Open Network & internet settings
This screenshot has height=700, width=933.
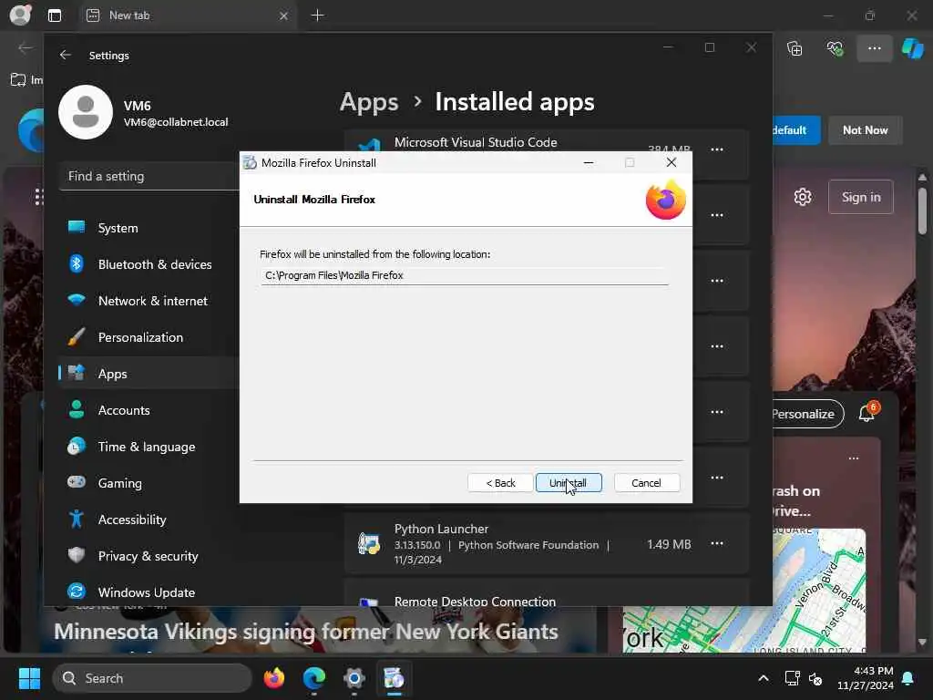pos(149,301)
